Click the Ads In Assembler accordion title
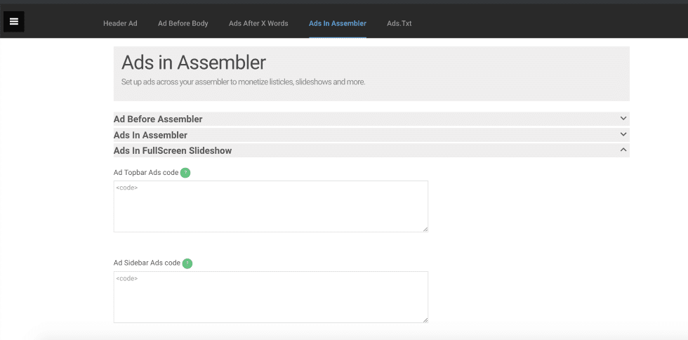 coord(150,135)
